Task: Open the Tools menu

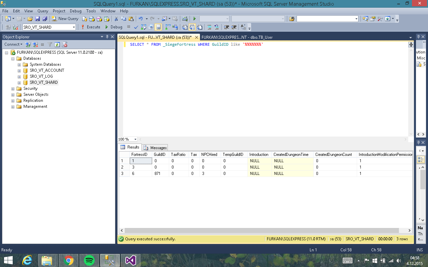Action: tap(91, 11)
